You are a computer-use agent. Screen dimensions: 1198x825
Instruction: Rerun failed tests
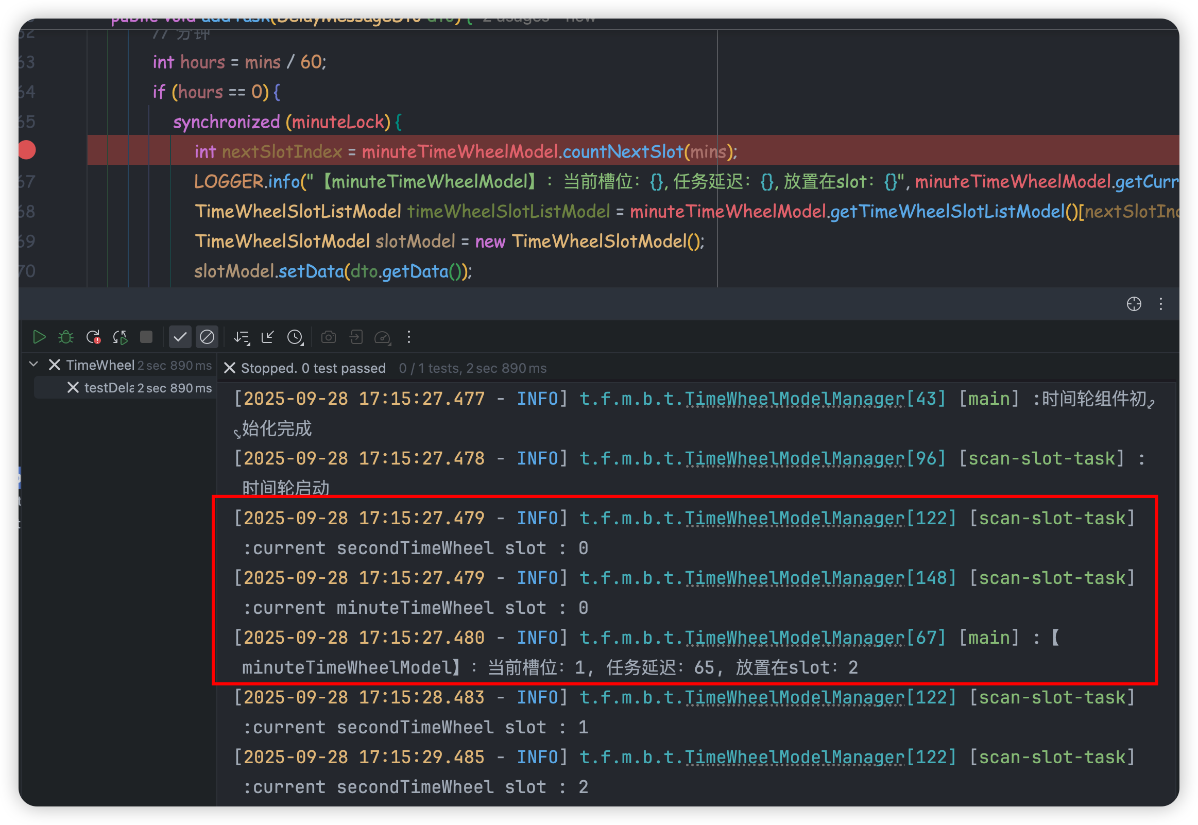94,337
